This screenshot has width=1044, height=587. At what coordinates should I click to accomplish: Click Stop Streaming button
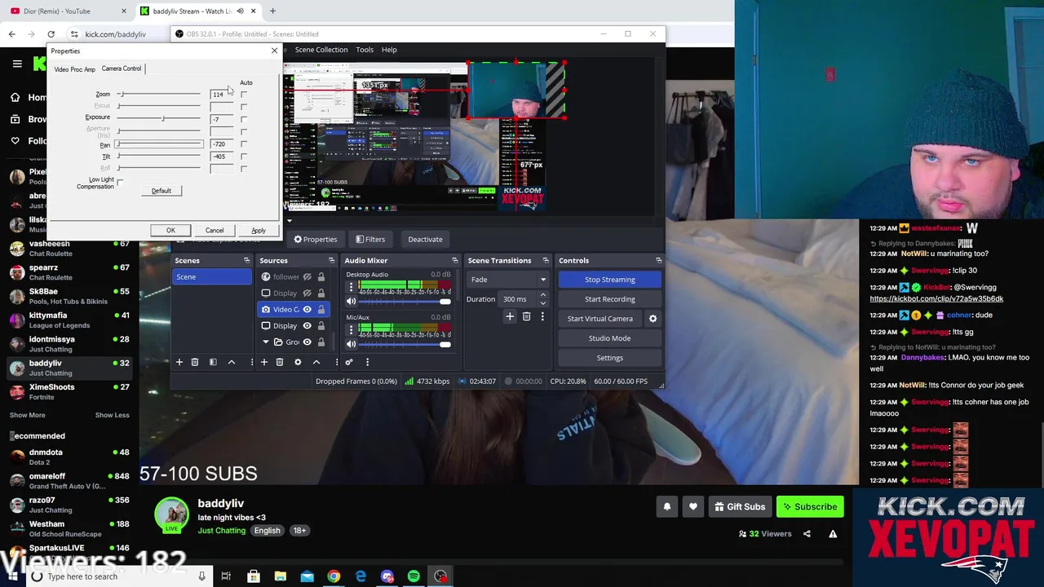[x=609, y=280]
